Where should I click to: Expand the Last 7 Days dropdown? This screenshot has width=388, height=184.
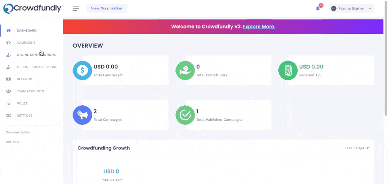click(356, 148)
